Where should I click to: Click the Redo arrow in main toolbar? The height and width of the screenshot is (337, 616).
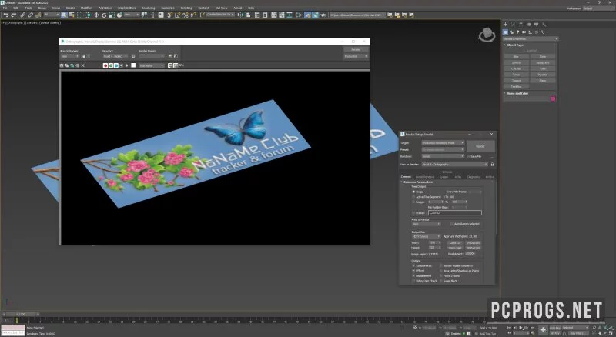coord(14,15)
